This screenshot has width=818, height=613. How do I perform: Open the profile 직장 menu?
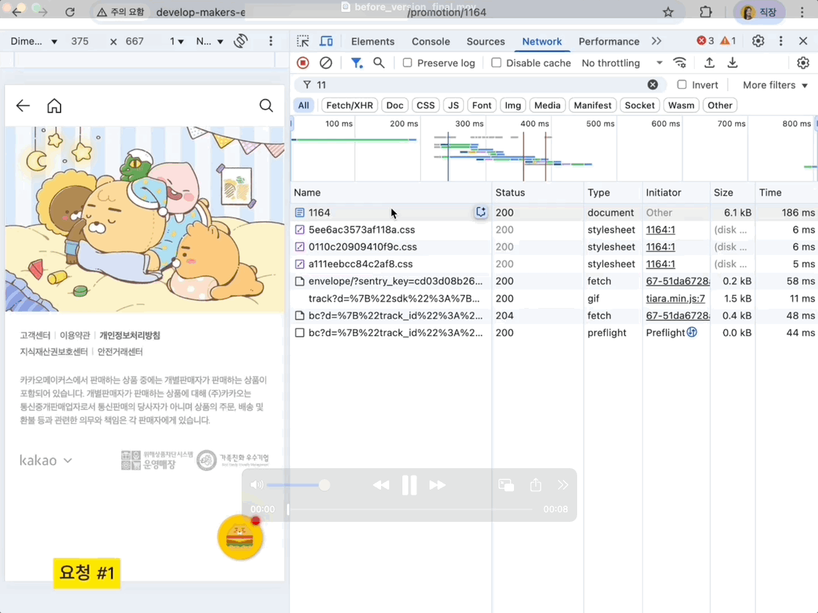pos(759,12)
